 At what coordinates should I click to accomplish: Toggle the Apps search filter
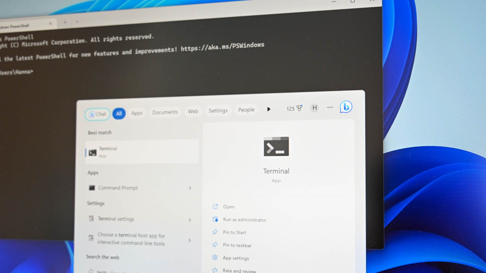pyautogui.click(x=137, y=112)
